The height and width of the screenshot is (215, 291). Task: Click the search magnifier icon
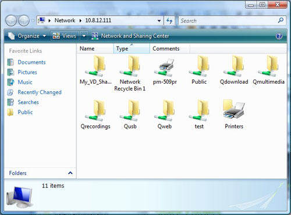281,20
